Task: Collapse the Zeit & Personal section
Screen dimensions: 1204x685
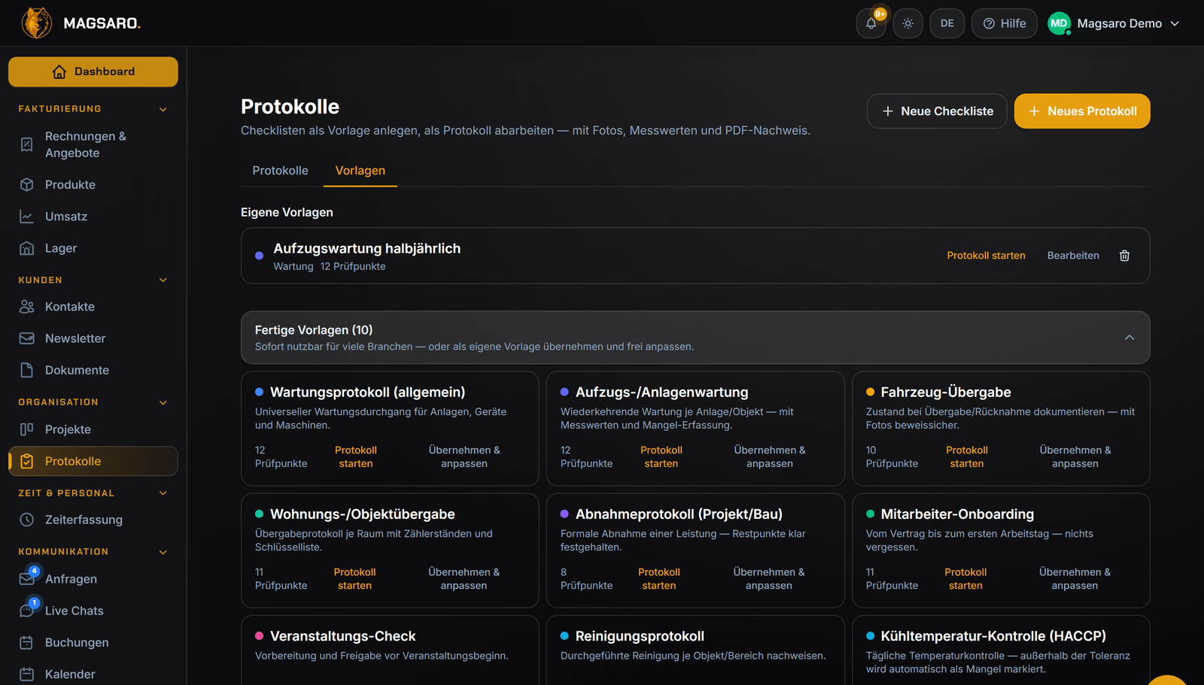Action: click(163, 493)
